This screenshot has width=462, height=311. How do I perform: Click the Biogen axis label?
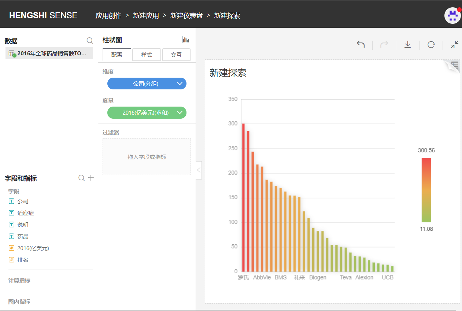[x=318, y=277]
